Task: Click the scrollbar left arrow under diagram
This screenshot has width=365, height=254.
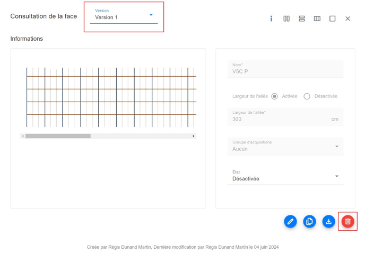Action: (23, 136)
